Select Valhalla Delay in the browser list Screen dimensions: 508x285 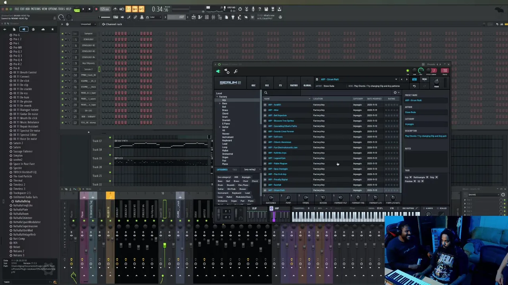point(22,201)
